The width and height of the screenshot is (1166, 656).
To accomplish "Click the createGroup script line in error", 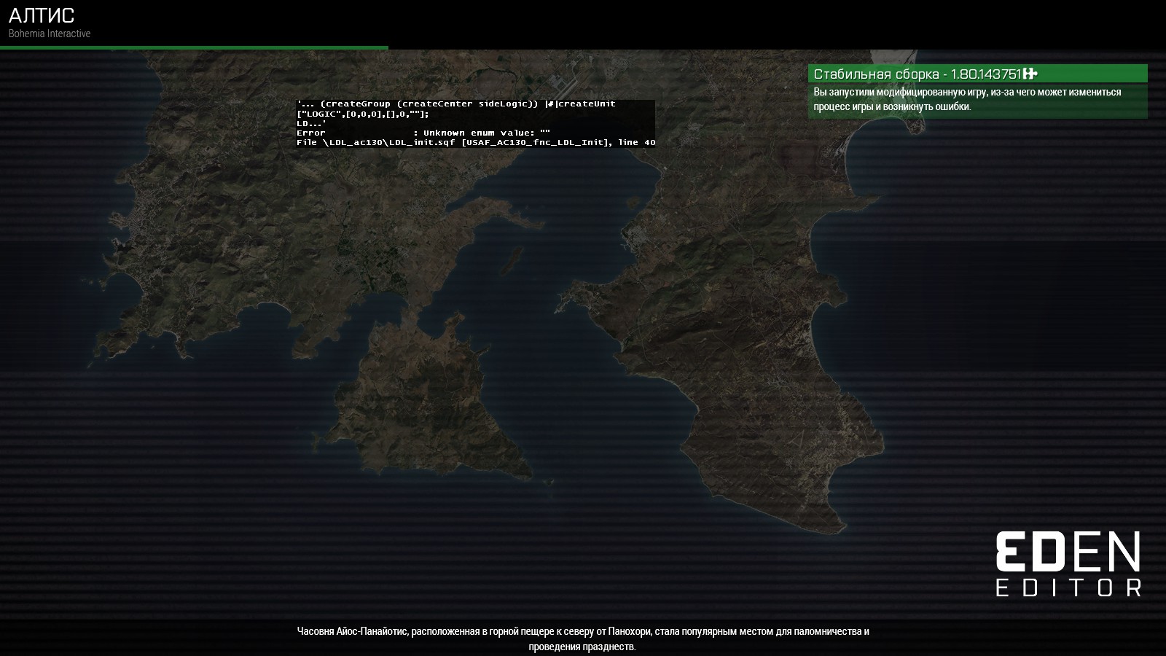I will click(x=455, y=104).
